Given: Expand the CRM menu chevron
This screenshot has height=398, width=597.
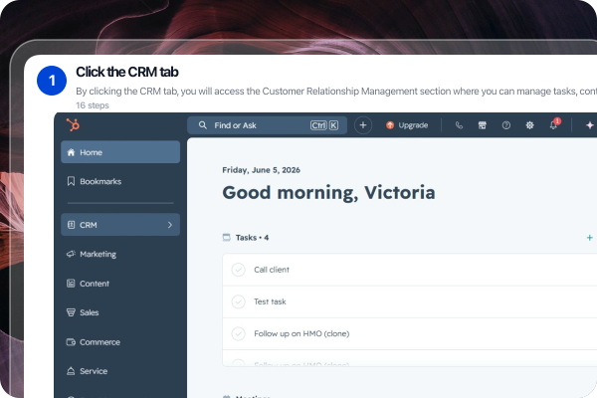Looking at the screenshot, I should point(170,225).
